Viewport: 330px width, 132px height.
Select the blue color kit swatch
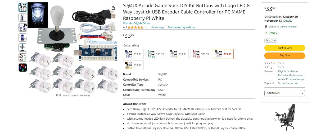point(134,54)
